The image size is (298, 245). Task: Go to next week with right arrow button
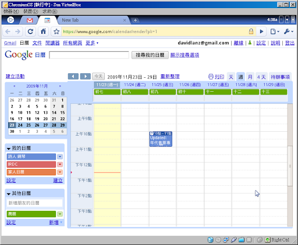(x=86, y=77)
